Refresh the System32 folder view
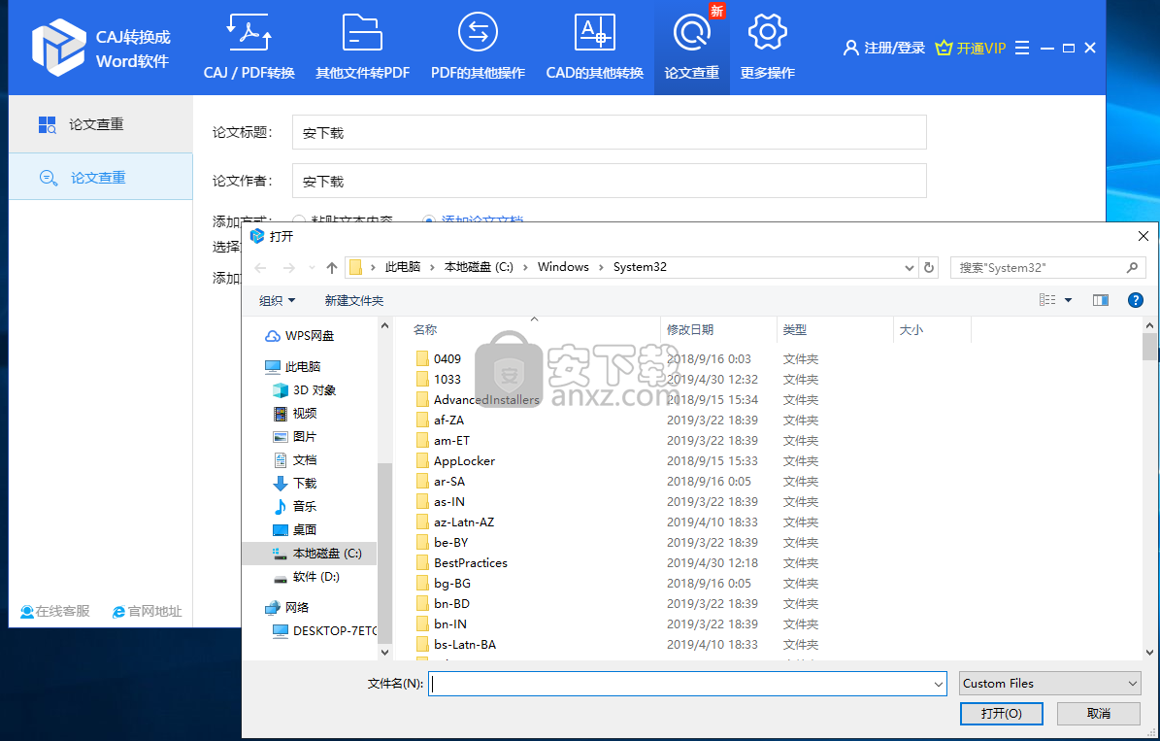Viewport: 1160px width, 741px height. (928, 268)
